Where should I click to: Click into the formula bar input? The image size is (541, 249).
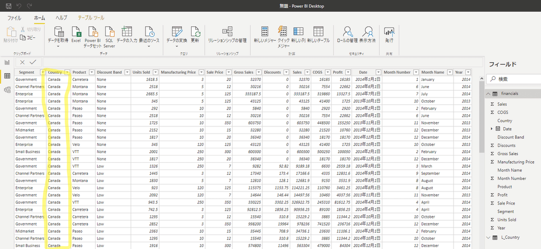click(262, 62)
